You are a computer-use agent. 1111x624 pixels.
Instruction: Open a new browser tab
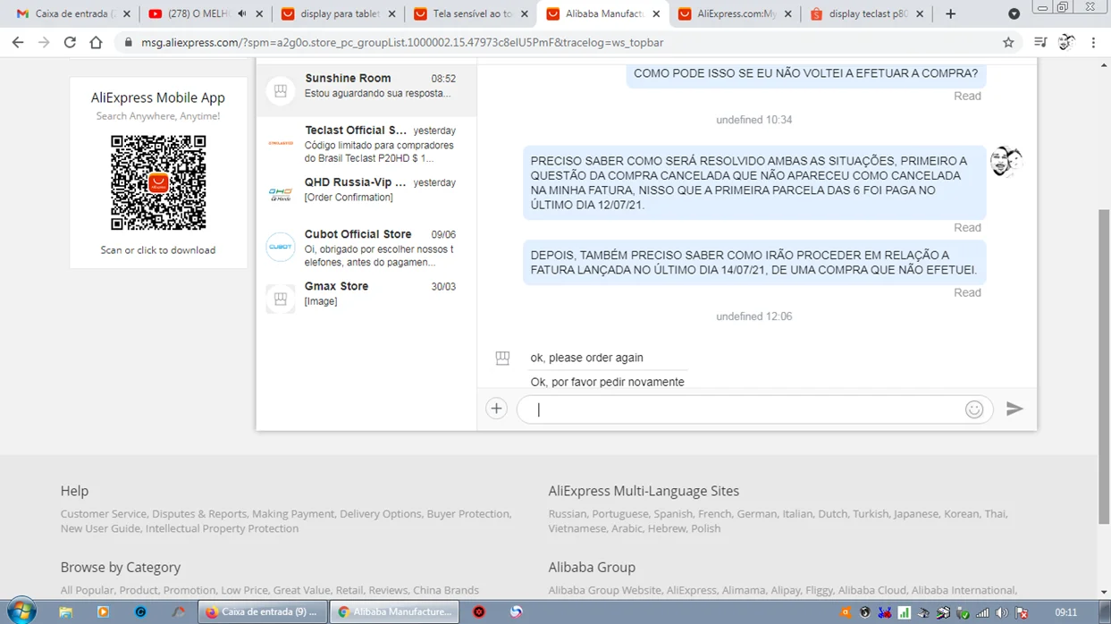click(950, 13)
